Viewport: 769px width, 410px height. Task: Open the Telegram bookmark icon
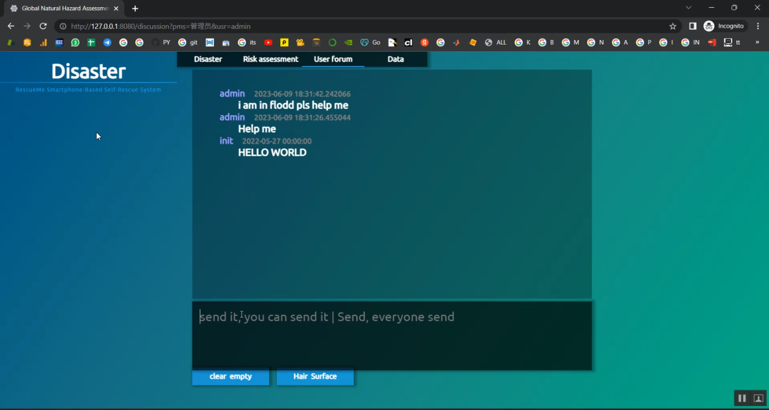(107, 43)
